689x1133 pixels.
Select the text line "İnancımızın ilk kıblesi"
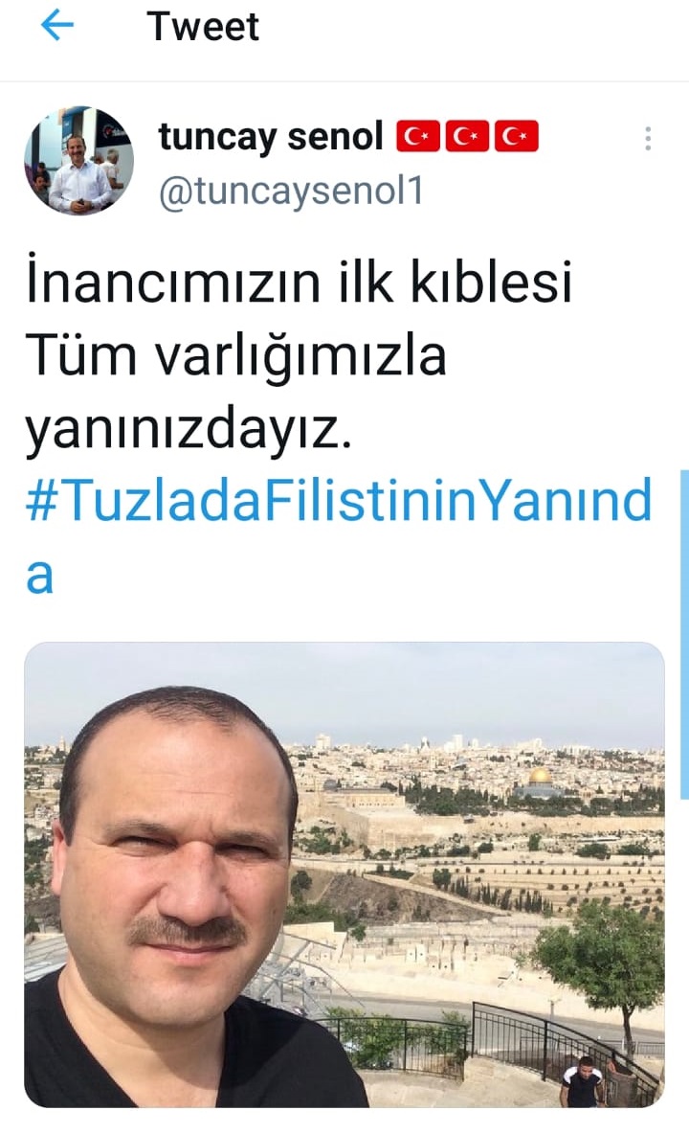click(299, 281)
